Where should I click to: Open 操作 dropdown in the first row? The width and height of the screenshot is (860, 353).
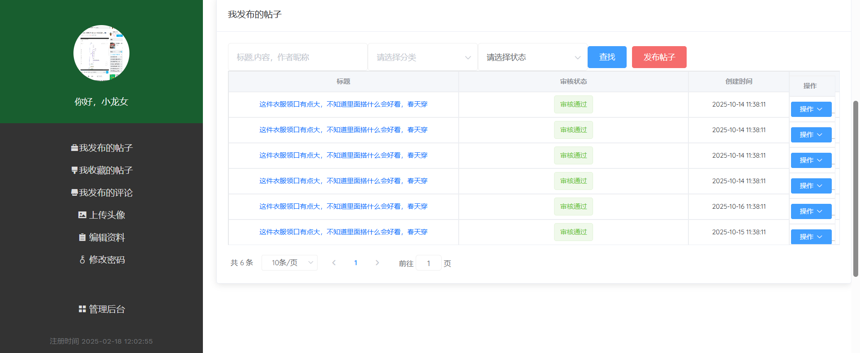[x=811, y=109]
